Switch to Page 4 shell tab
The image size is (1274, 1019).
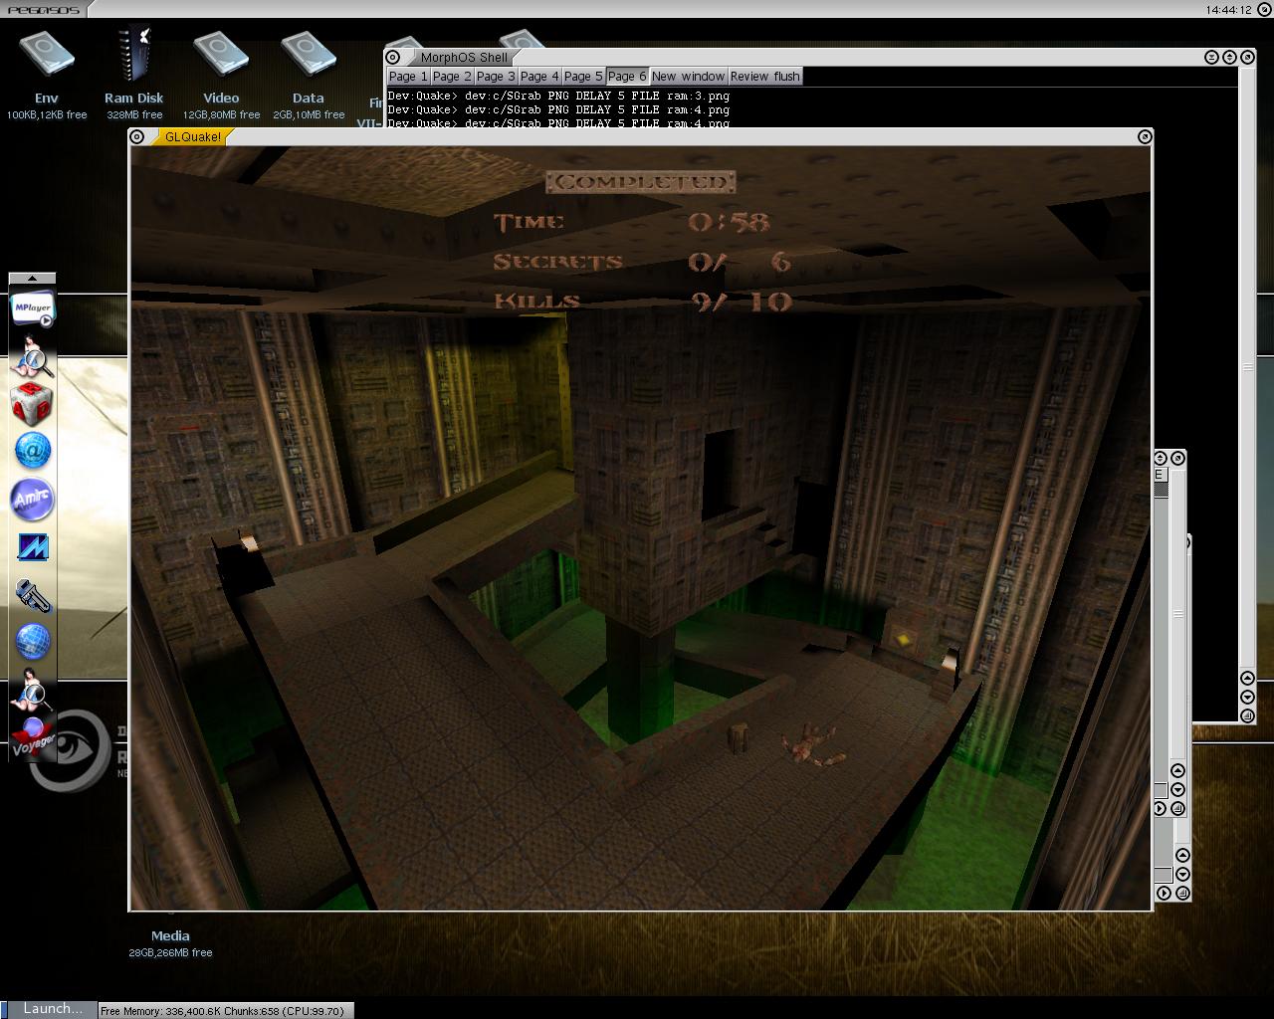pos(539,77)
